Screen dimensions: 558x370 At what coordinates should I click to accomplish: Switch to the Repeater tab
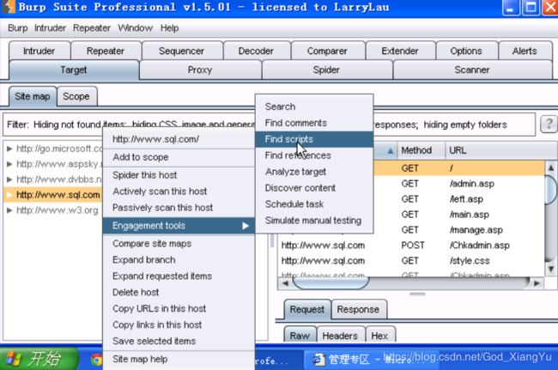[106, 51]
